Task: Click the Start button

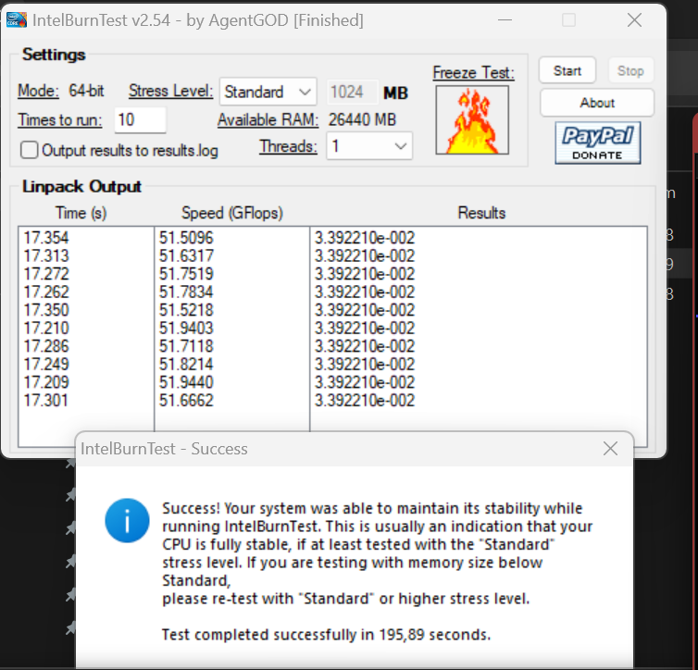Action: tap(567, 70)
